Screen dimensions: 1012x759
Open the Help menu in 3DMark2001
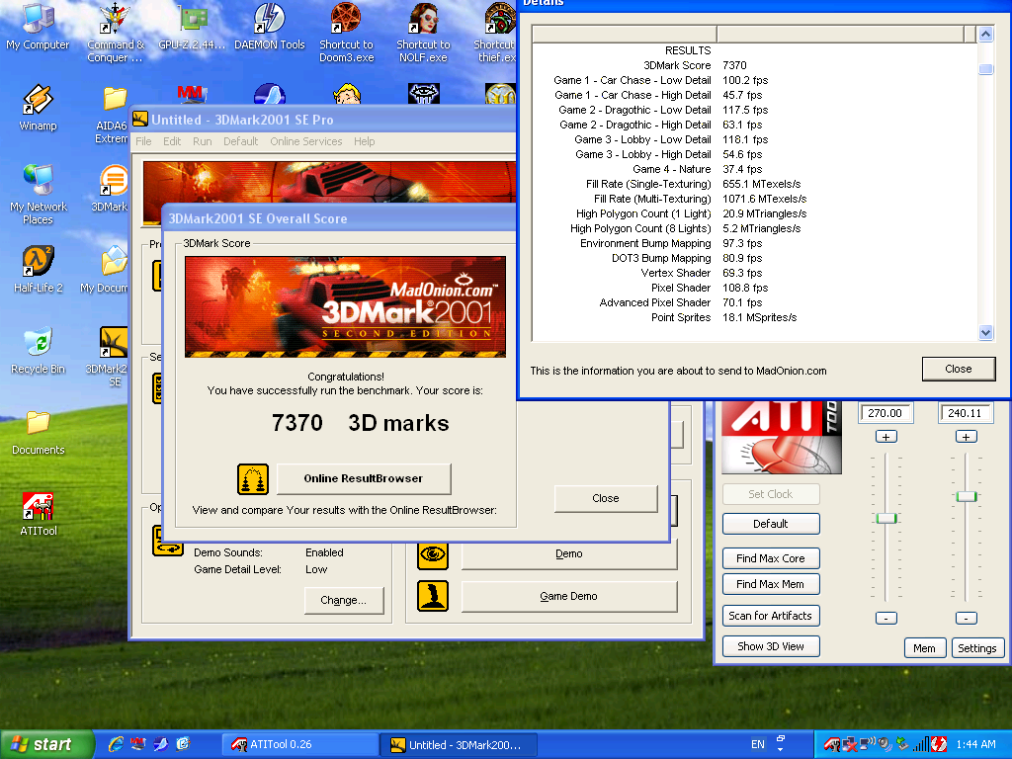[x=364, y=141]
